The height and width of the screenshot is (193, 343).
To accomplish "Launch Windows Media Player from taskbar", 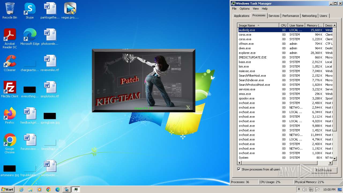I will coord(39,190).
